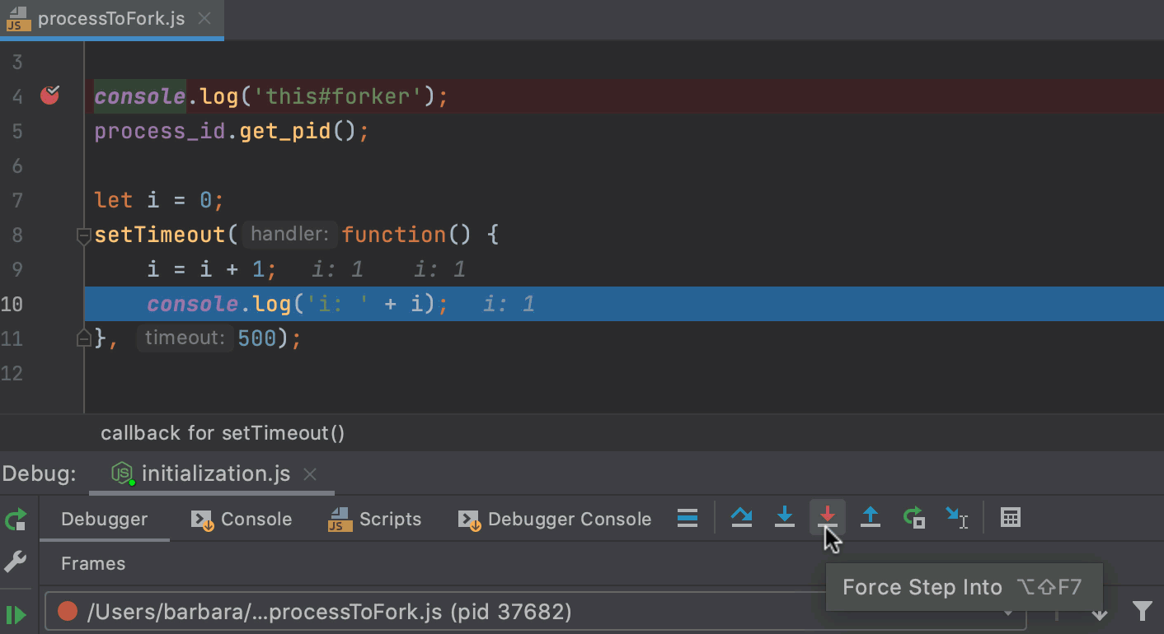
Task: Click the blue Step Into arrow icon
Action: [785, 518]
